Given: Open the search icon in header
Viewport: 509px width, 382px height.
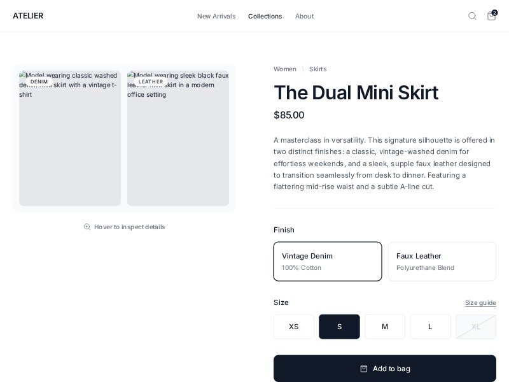Looking at the screenshot, I should coord(472,16).
